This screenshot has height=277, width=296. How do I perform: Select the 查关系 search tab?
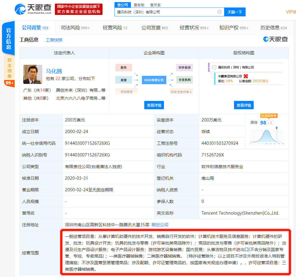coord(155,5)
